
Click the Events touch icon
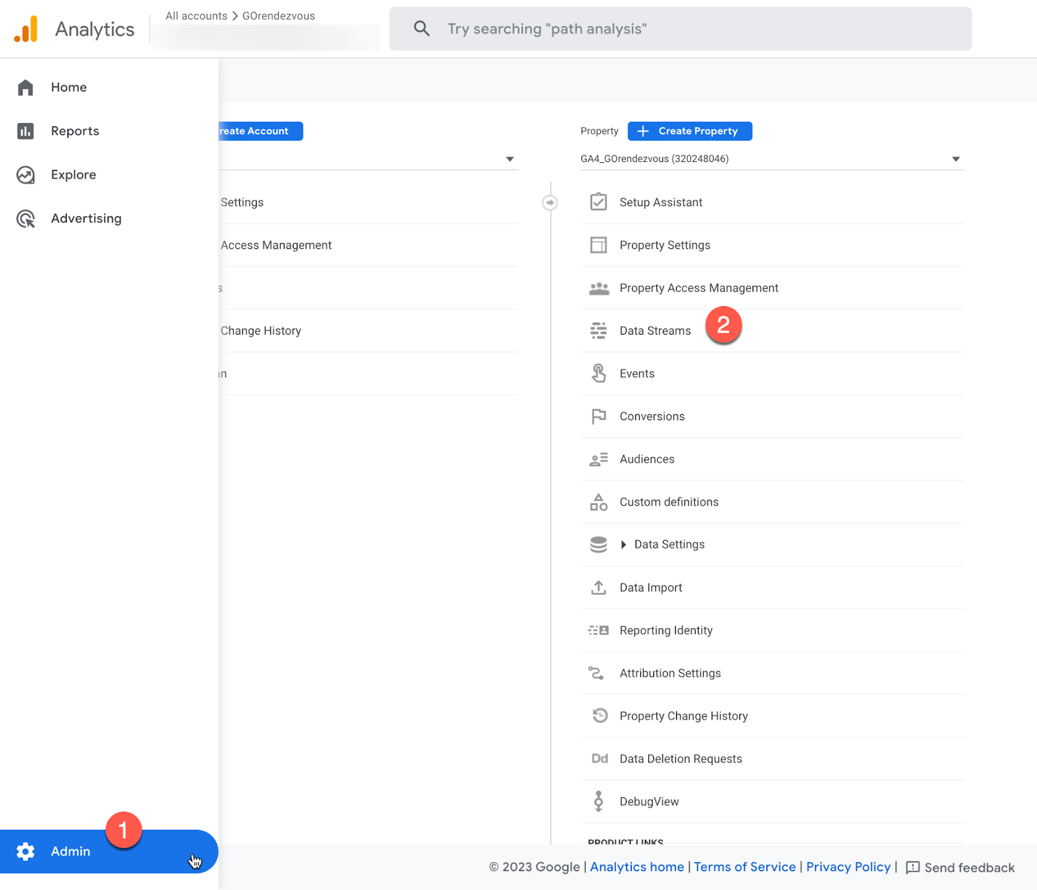tap(599, 373)
